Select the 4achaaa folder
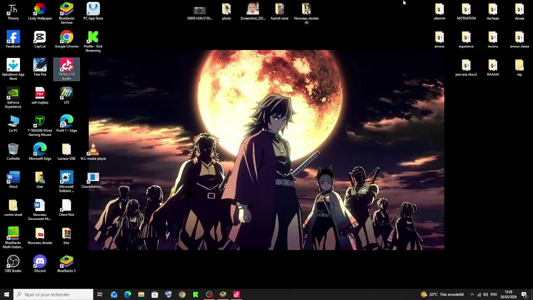The height and width of the screenshot is (300, 533). (x=493, y=11)
